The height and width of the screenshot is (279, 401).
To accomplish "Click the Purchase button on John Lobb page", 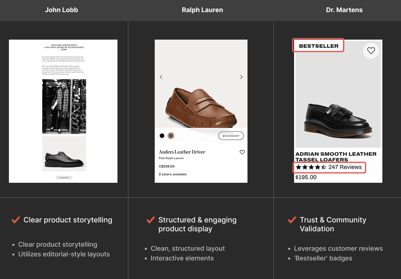I will click(64, 178).
